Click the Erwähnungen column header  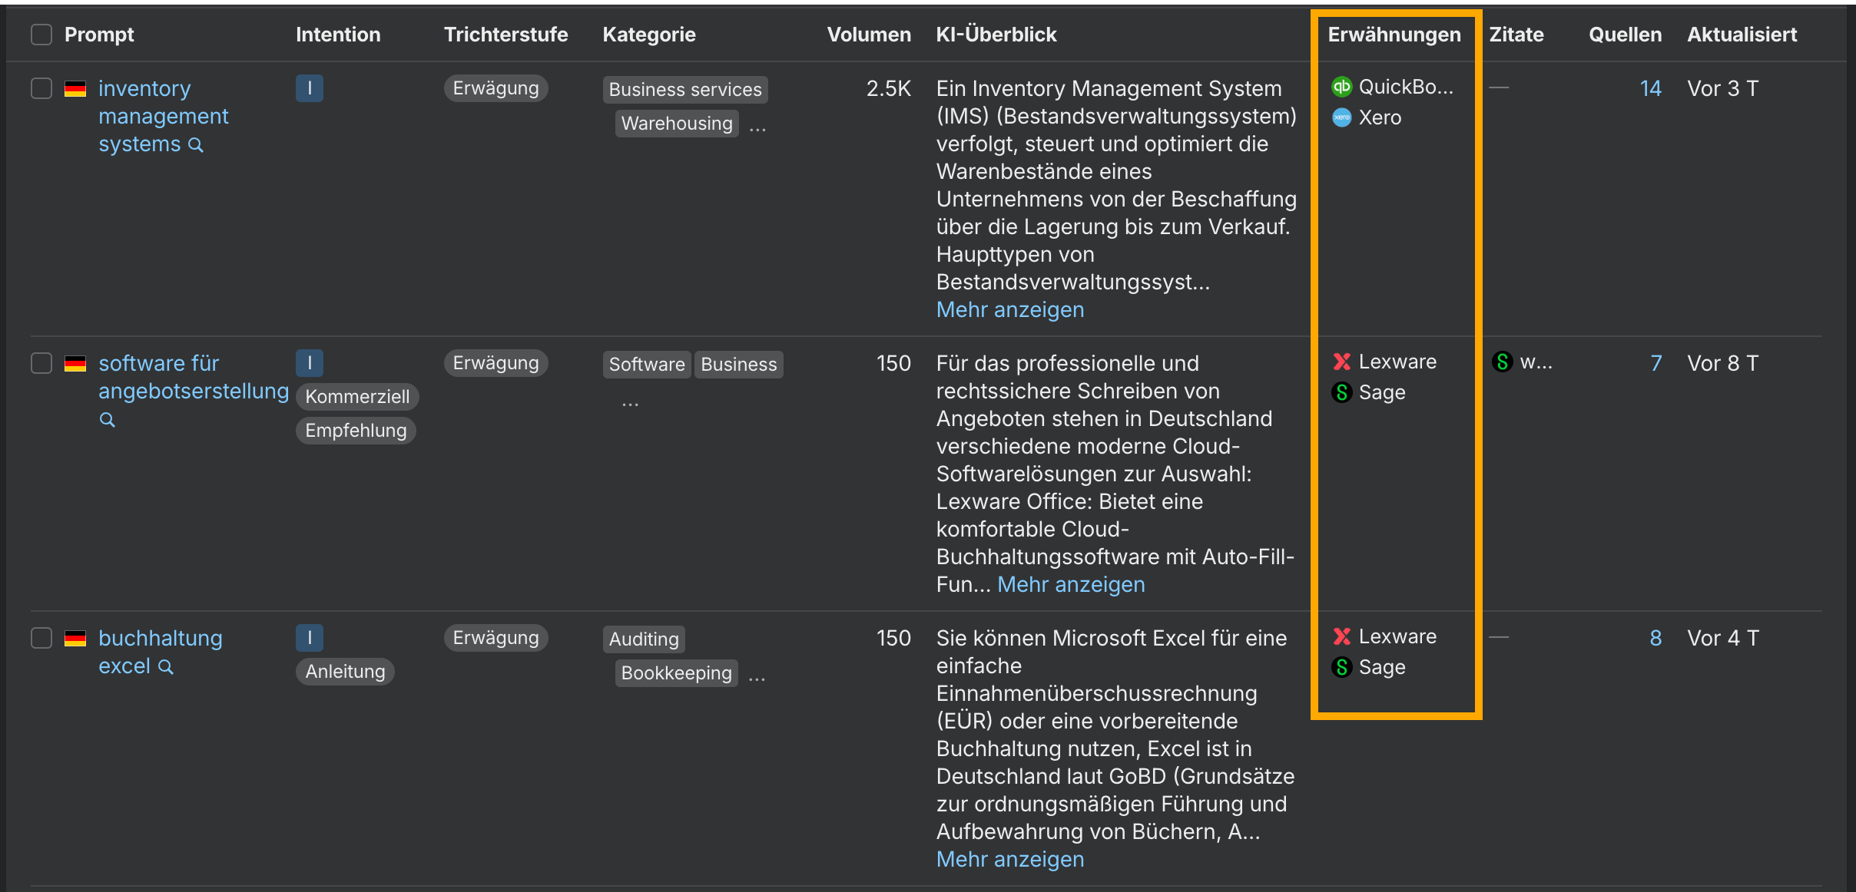click(x=1394, y=35)
